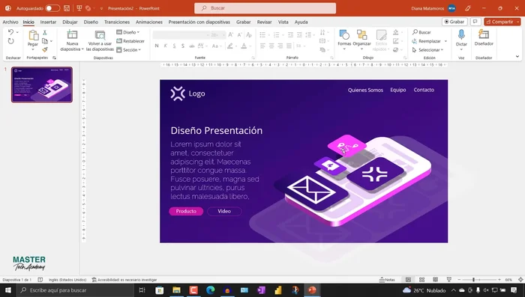Screen dimensions: 525x297
Task: Click the Copy icon in Portapapeles
Action: tap(45, 41)
